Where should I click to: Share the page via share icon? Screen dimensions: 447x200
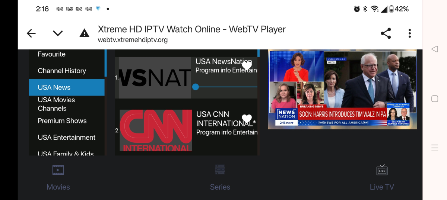(x=386, y=33)
